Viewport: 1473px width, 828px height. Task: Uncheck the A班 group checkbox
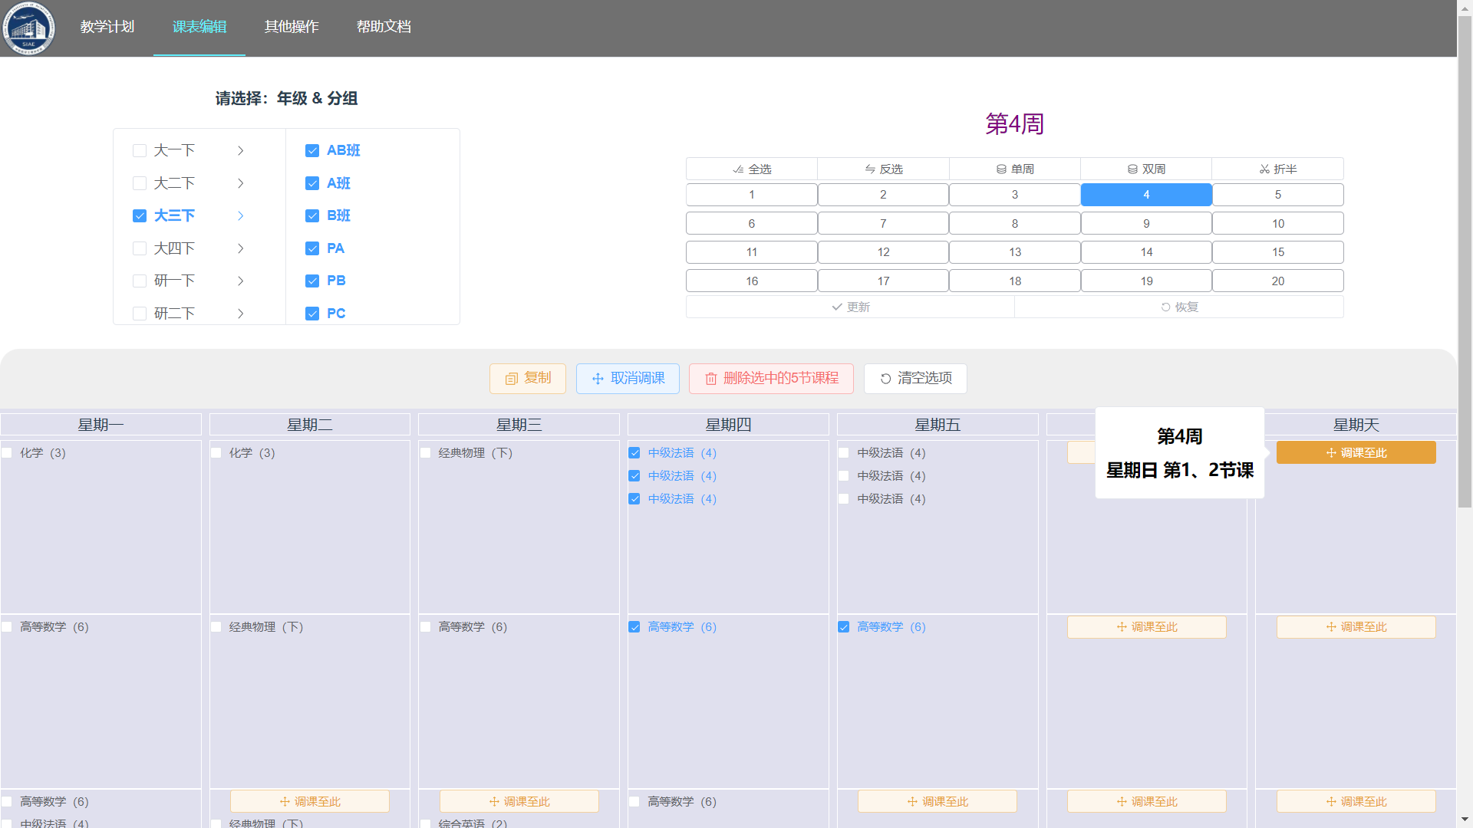click(x=312, y=183)
